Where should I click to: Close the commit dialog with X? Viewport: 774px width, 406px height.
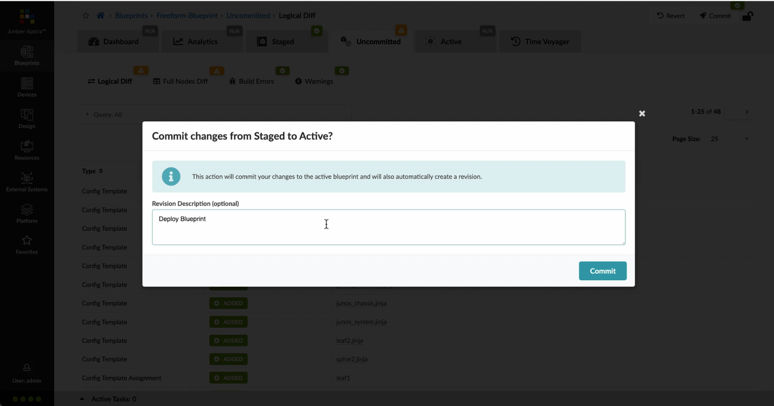click(642, 113)
